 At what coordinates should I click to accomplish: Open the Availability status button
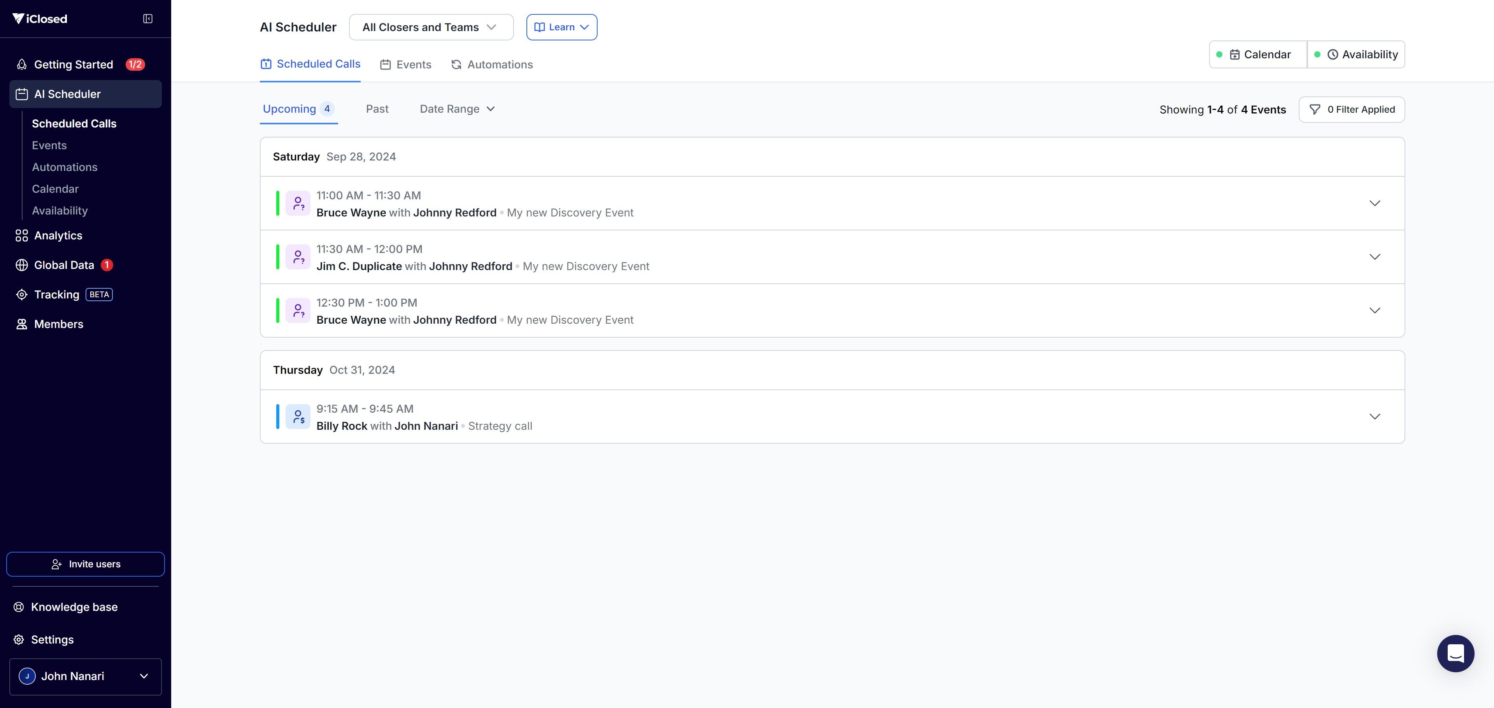click(1357, 54)
